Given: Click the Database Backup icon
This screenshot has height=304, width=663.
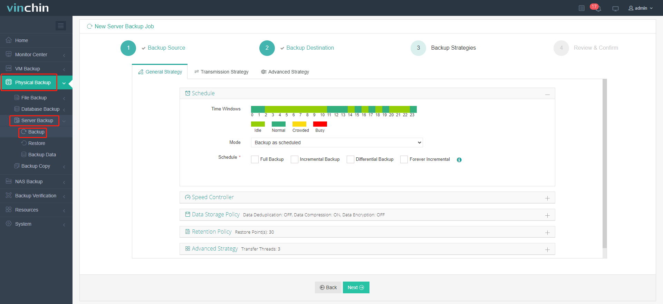Looking at the screenshot, I should tap(17, 109).
